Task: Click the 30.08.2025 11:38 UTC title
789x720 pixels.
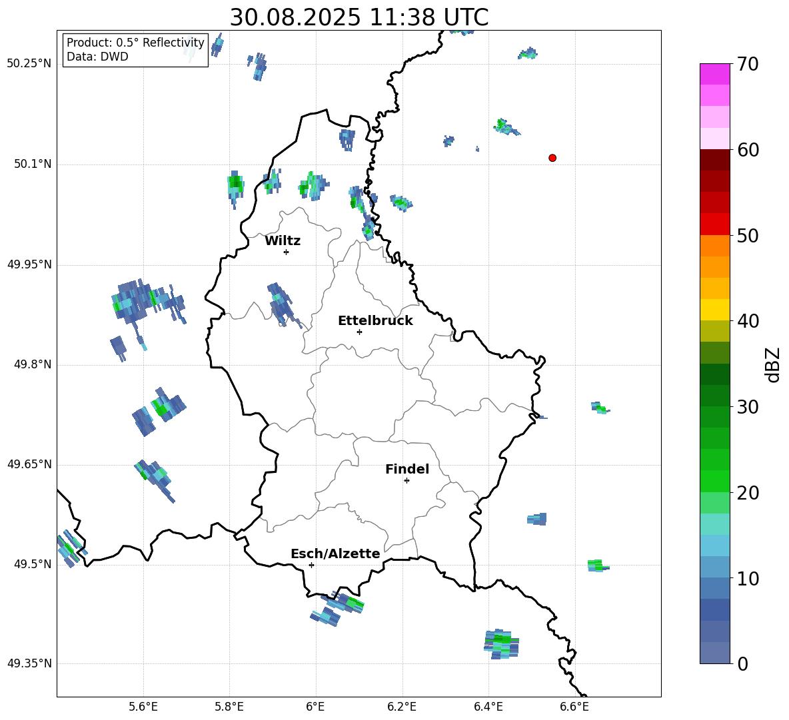Action: pyautogui.click(x=359, y=17)
